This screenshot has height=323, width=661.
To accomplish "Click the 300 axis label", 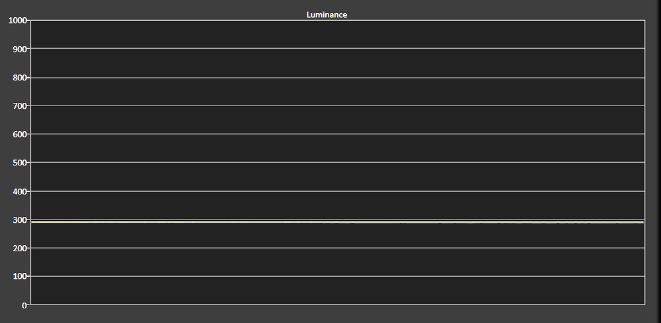I will (x=20, y=220).
